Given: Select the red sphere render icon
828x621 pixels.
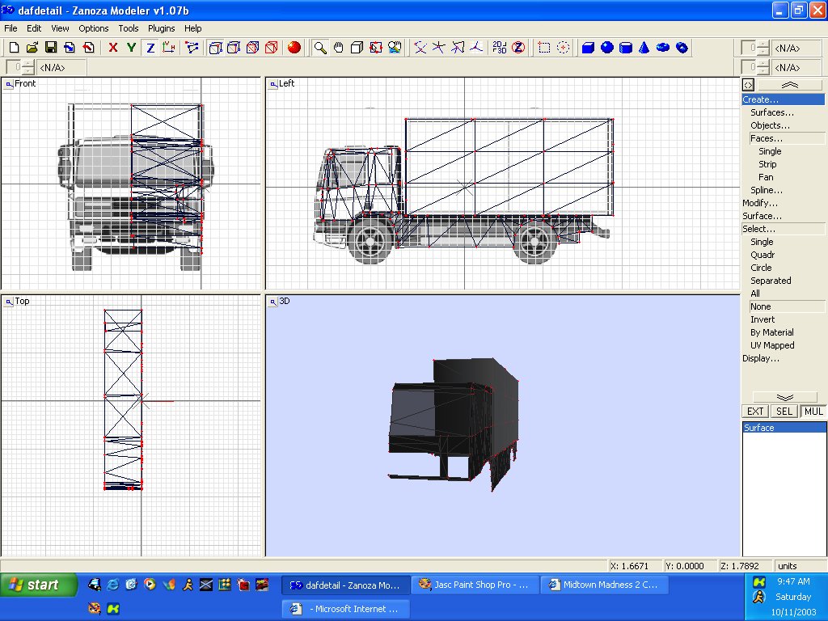Looking at the screenshot, I should tap(294, 48).
